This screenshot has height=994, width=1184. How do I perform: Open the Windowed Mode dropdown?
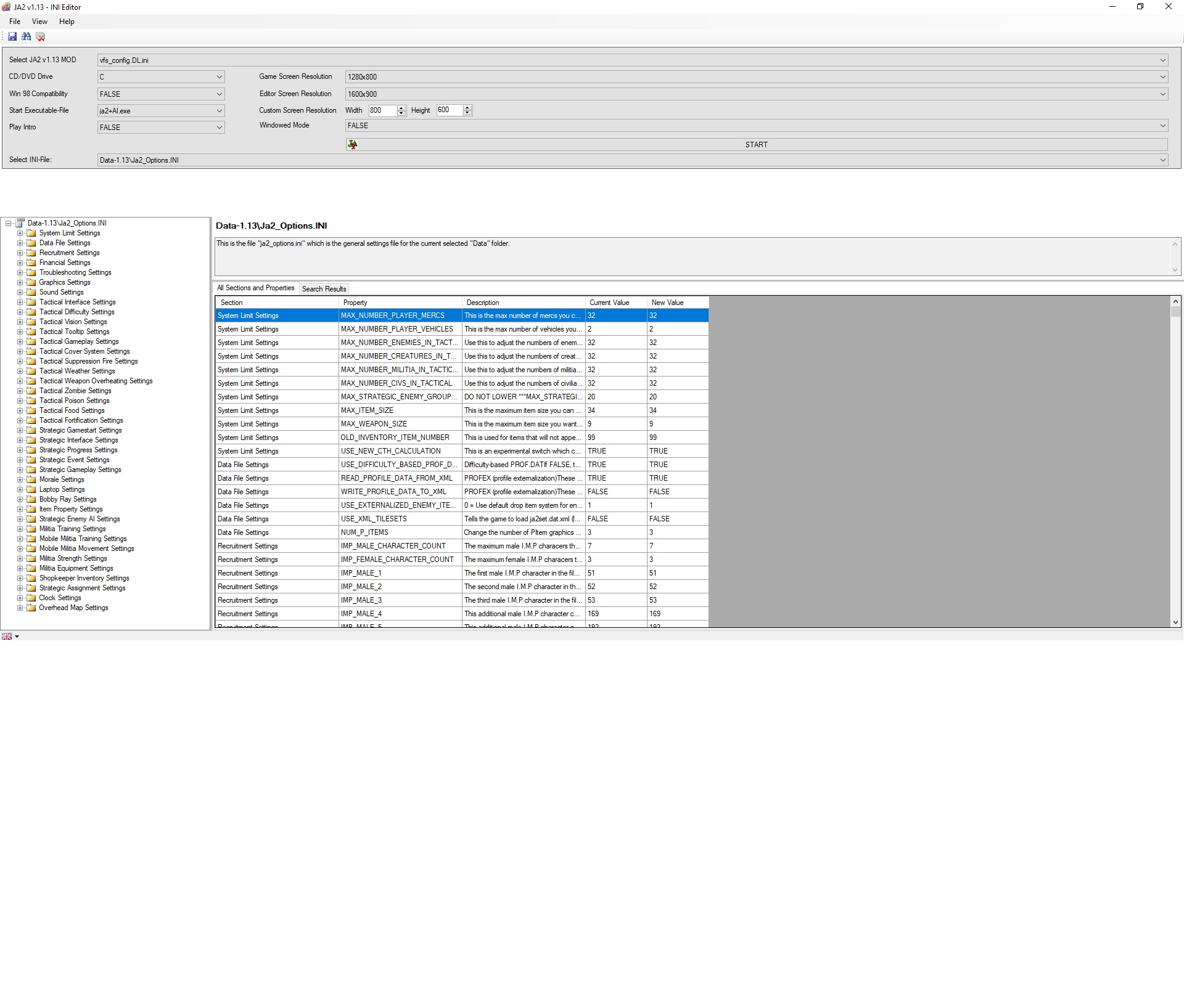click(x=757, y=125)
